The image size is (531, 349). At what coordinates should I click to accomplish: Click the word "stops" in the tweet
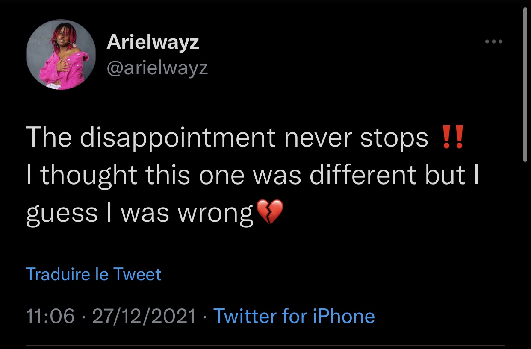coord(393,138)
